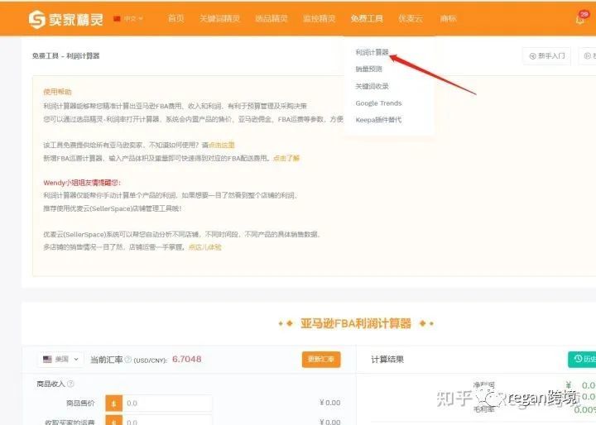Click the 计算结果 heading
Screen dimensions: 596x425
387,360
